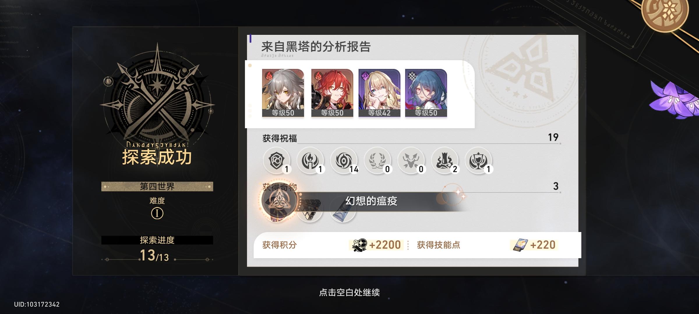This screenshot has height=314, width=699.
Task: Click the difficulty I roman numeral badge
Action: (x=157, y=214)
